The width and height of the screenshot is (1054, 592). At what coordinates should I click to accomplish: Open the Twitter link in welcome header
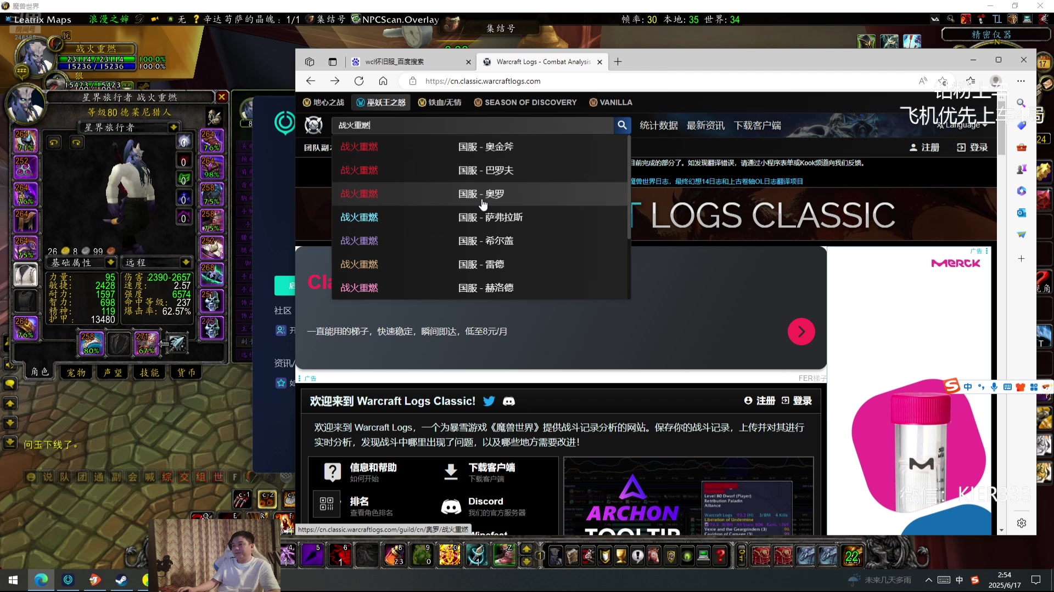489,401
